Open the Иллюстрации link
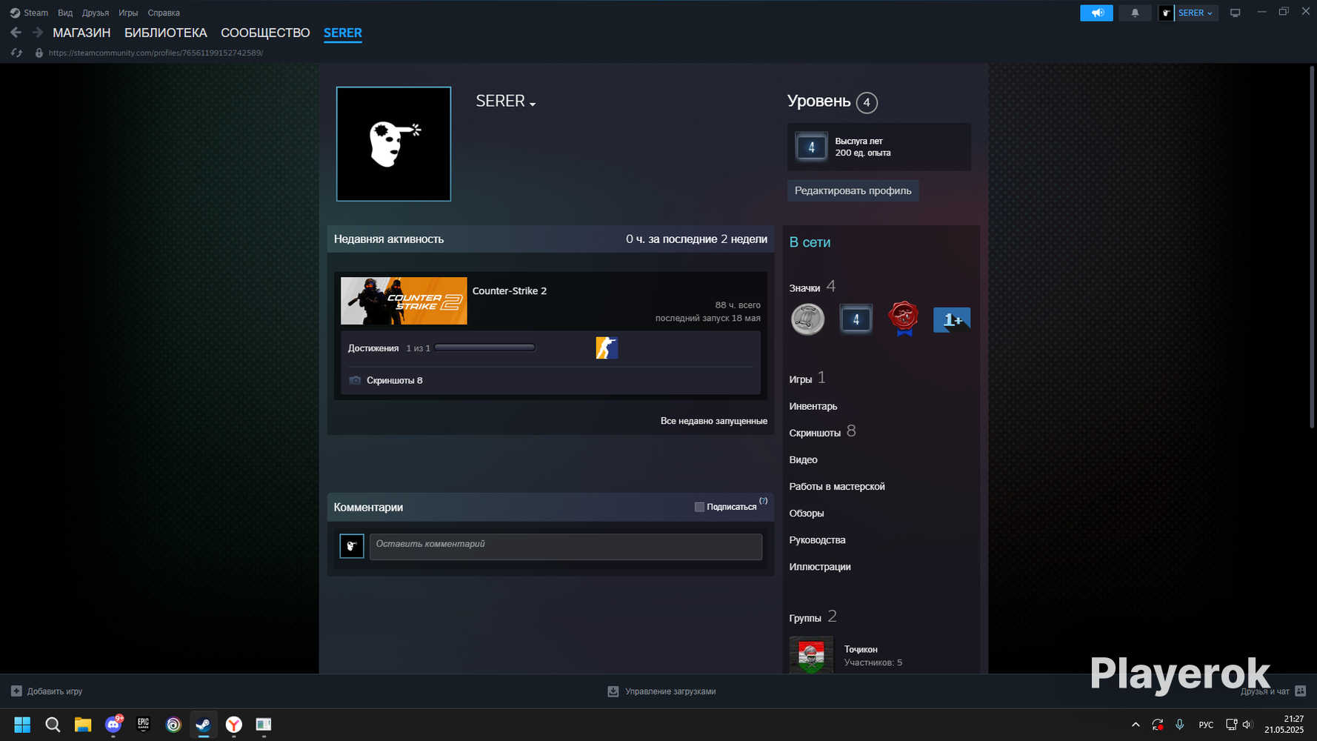 820,566
